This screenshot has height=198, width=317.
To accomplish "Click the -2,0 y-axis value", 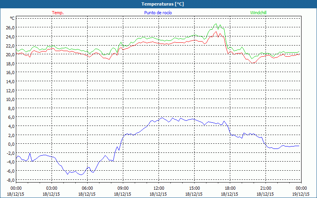I will click(x=11, y=153).
